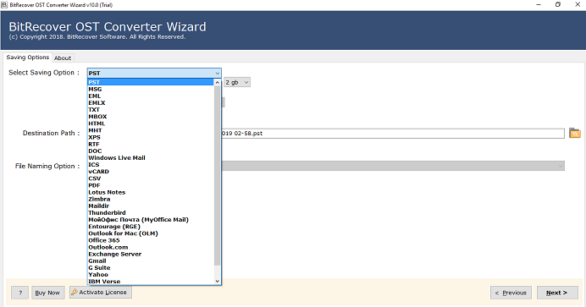Select Entourage (RGE) option
Image resolution: width=586 pixels, height=307 pixels.
pos(150,227)
